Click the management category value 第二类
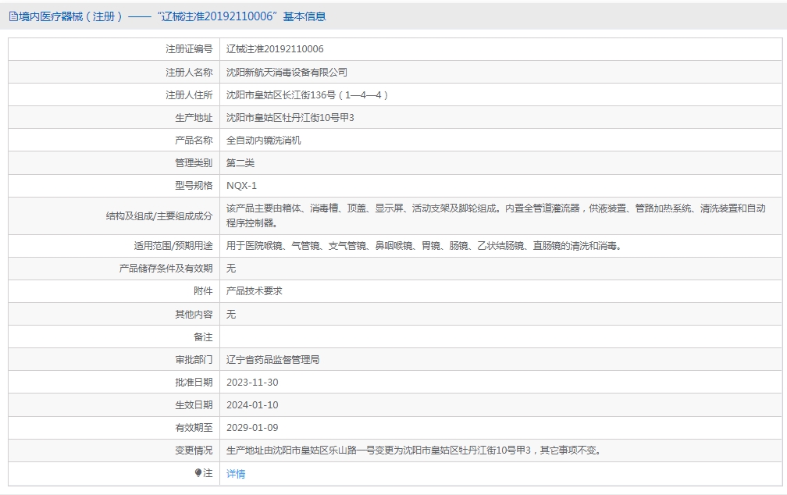The image size is (787, 495). tap(240, 163)
